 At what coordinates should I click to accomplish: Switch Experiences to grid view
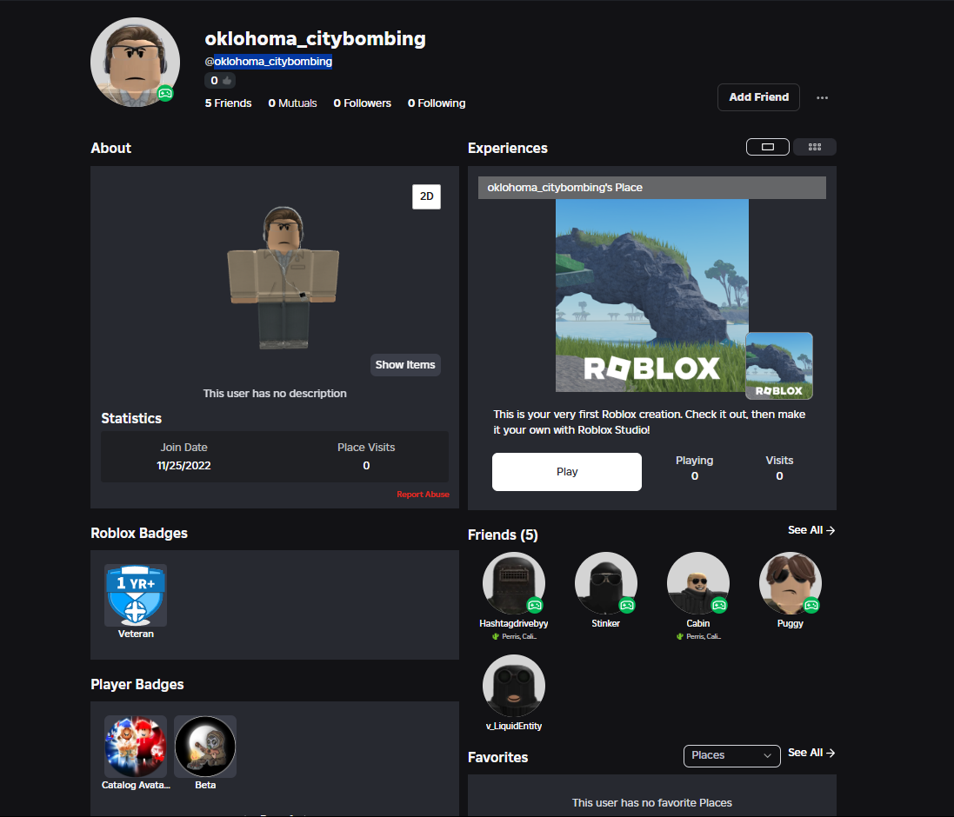coord(815,147)
